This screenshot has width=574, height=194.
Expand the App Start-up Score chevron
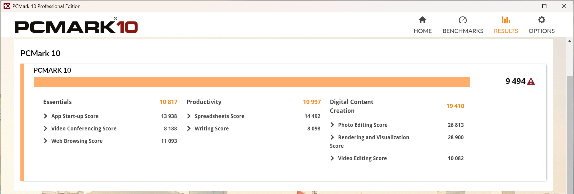pyautogui.click(x=45, y=116)
